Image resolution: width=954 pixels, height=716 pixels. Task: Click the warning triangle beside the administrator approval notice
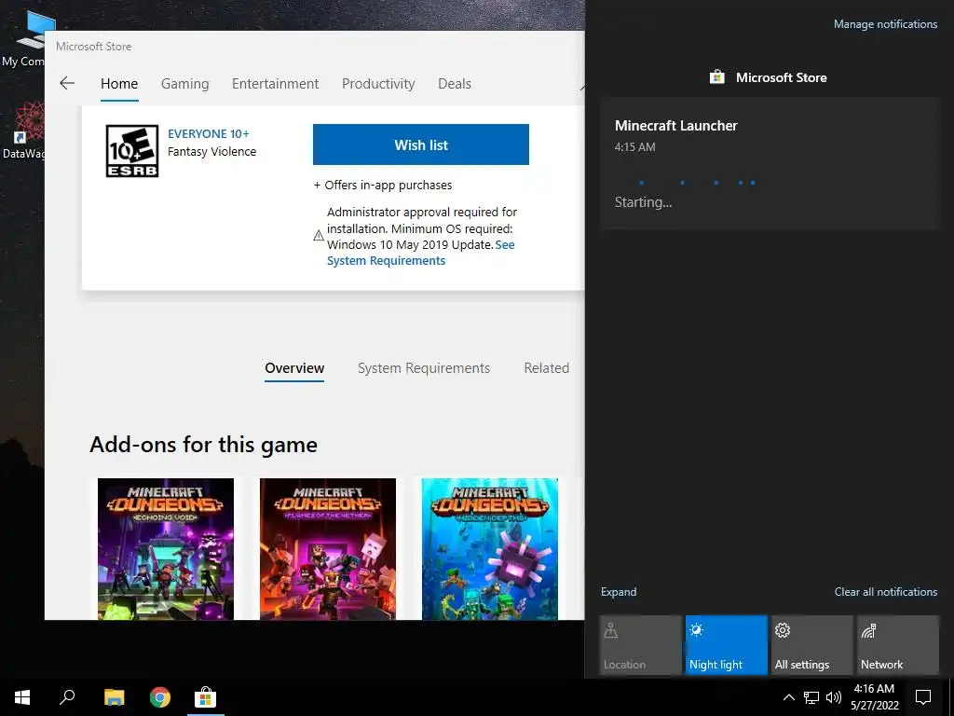click(319, 236)
